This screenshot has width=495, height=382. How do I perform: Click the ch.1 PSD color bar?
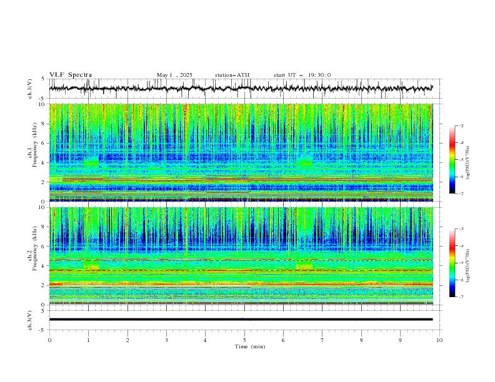pyautogui.click(x=452, y=160)
